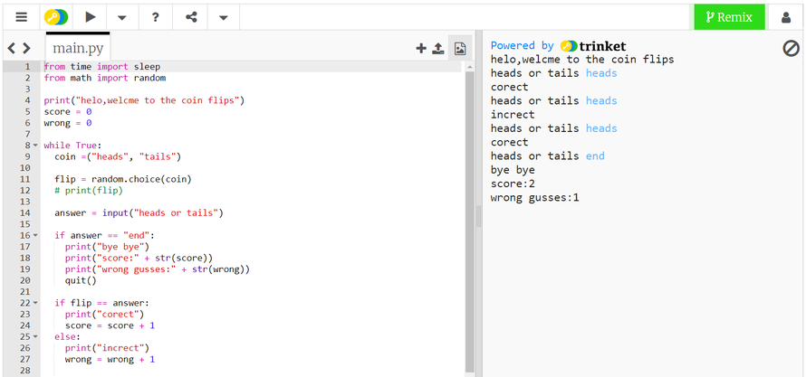Click the upload file icon
Screen dimensions: 806x377
(438, 49)
